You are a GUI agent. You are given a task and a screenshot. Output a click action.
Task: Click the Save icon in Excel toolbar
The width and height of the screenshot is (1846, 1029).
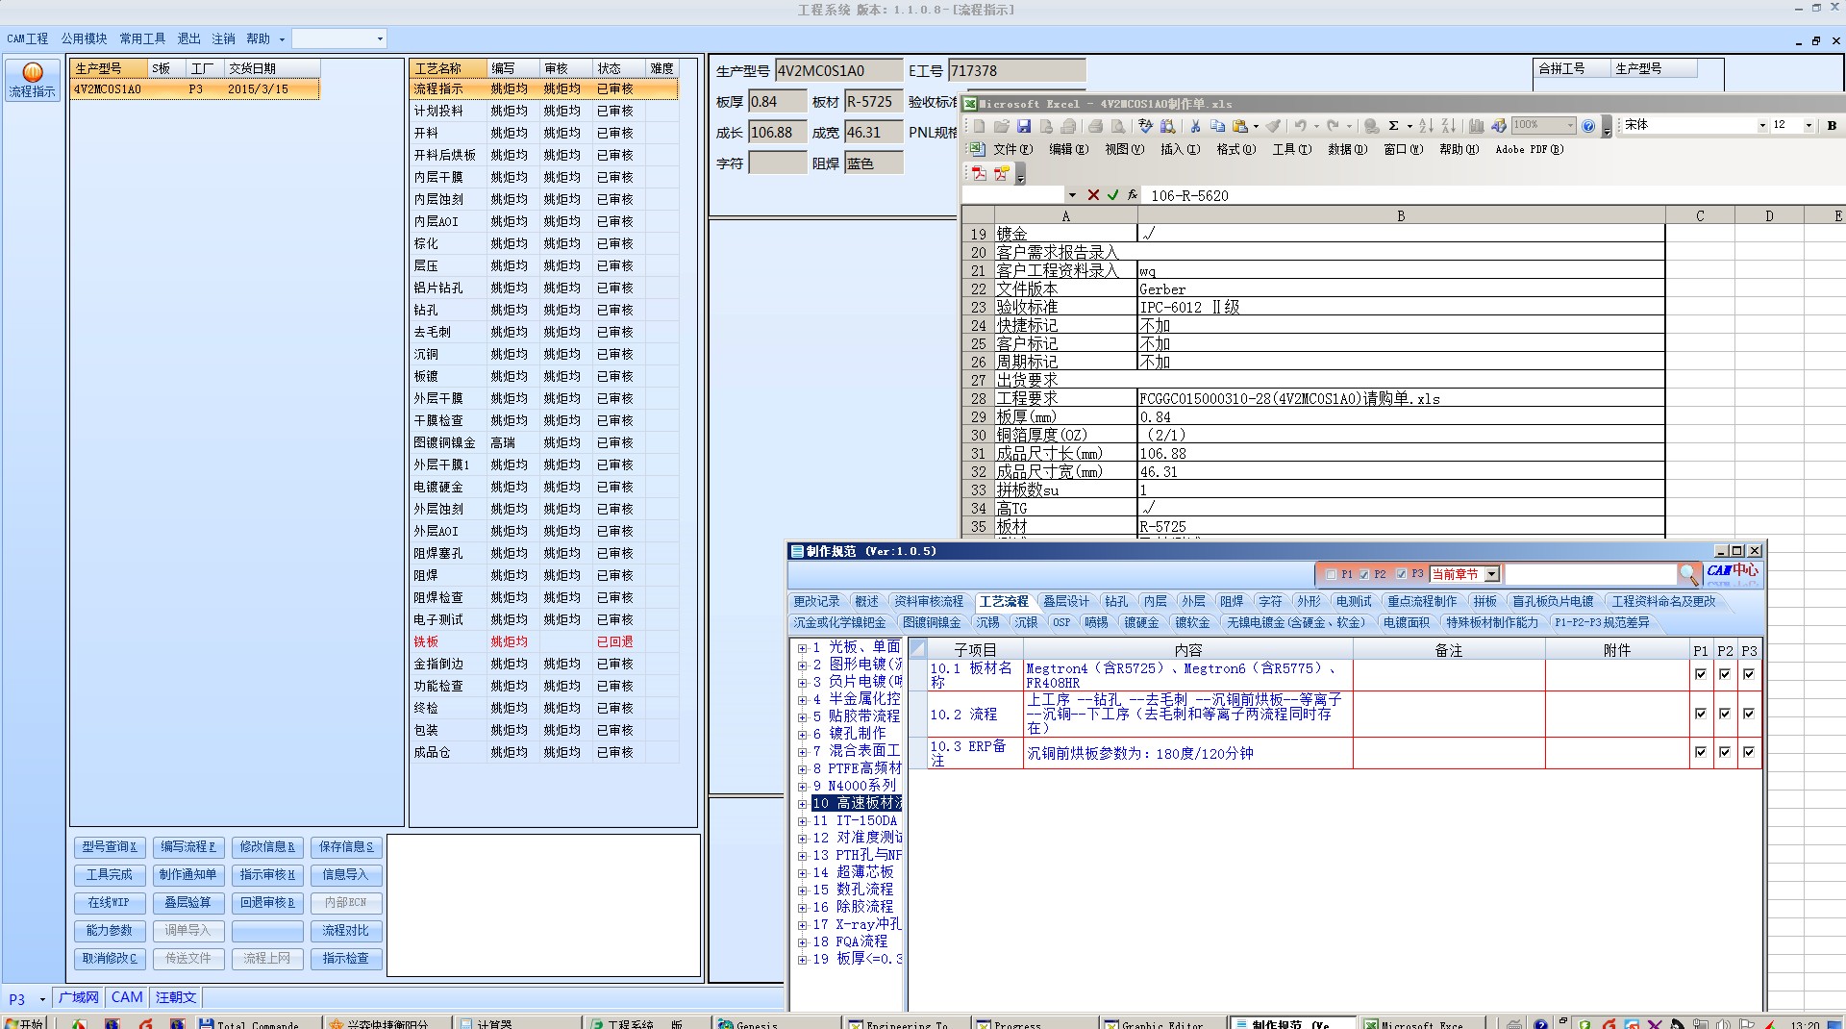tap(1024, 126)
